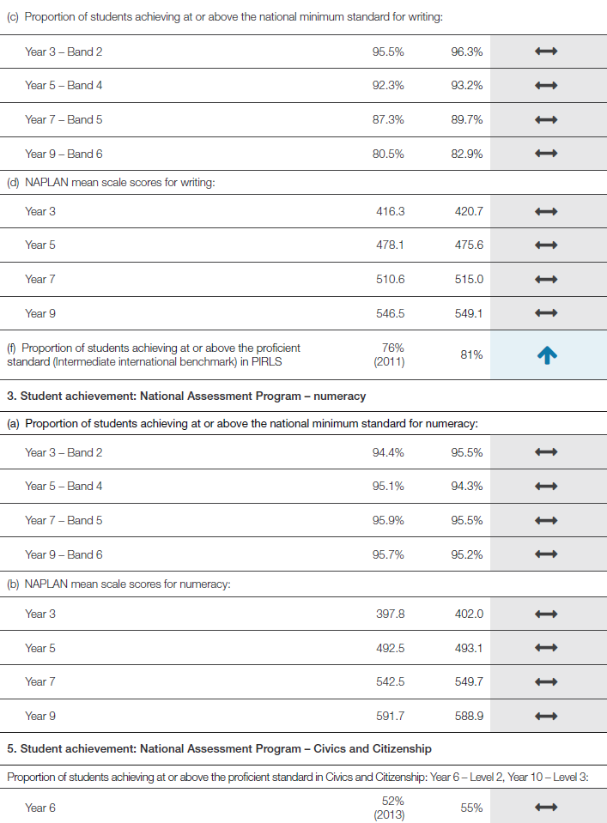
Task: Click the upward arrow icon for PIRLS
Action: (x=547, y=355)
